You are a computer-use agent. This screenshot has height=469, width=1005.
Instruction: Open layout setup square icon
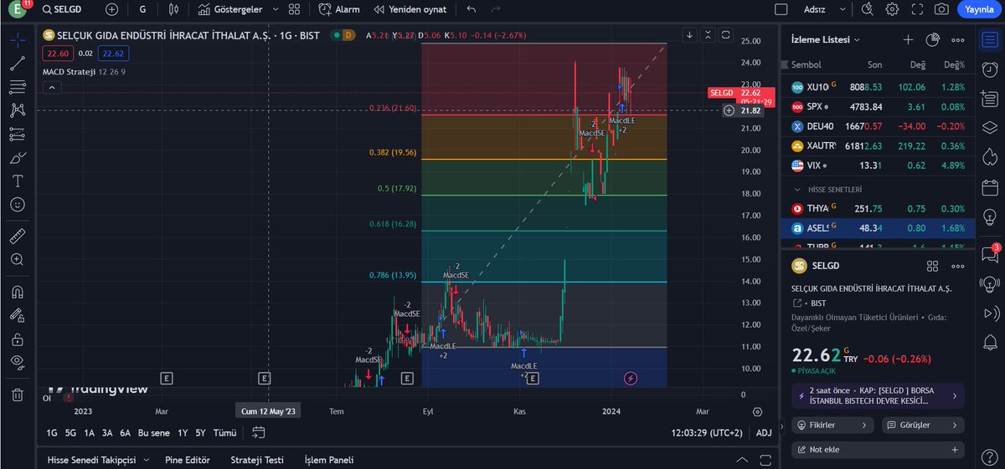[x=781, y=9]
